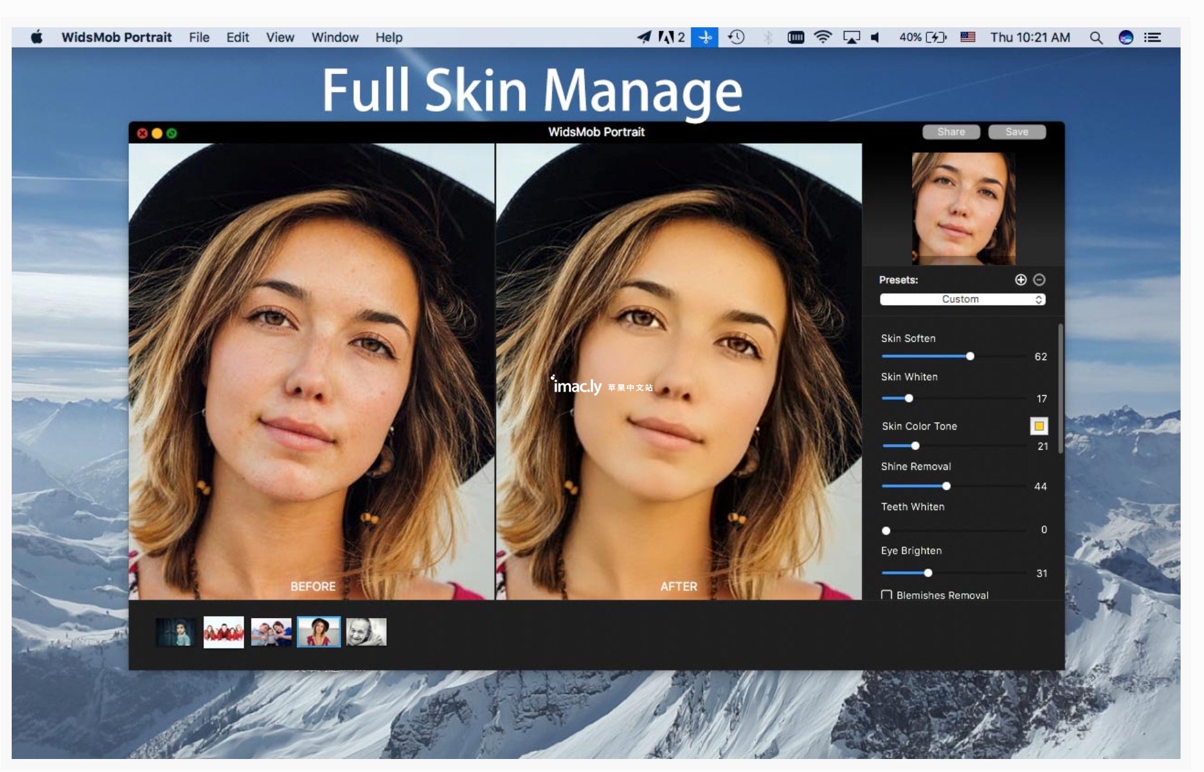The width and height of the screenshot is (1204, 772).
Task: Minimize the window with yellow button
Action: point(157,133)
